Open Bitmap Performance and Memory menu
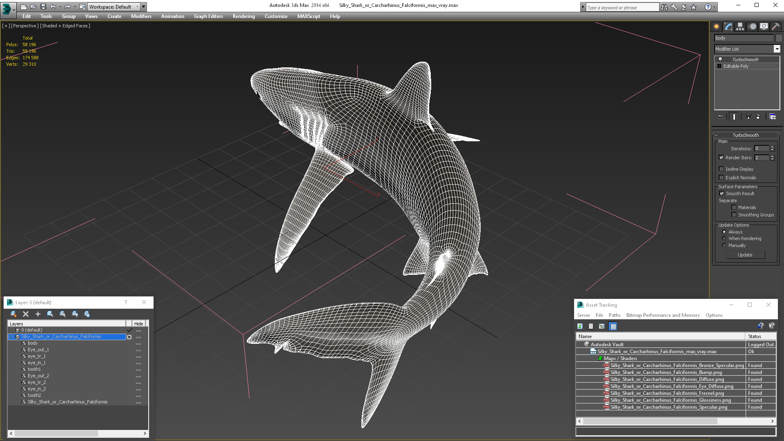784x441 pixels. [663, 315]
